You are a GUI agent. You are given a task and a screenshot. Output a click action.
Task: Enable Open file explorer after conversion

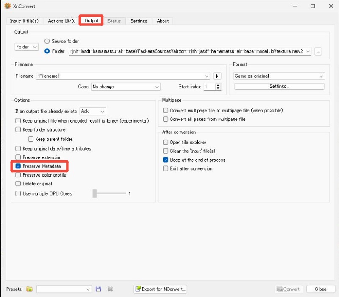pos(165,142)
